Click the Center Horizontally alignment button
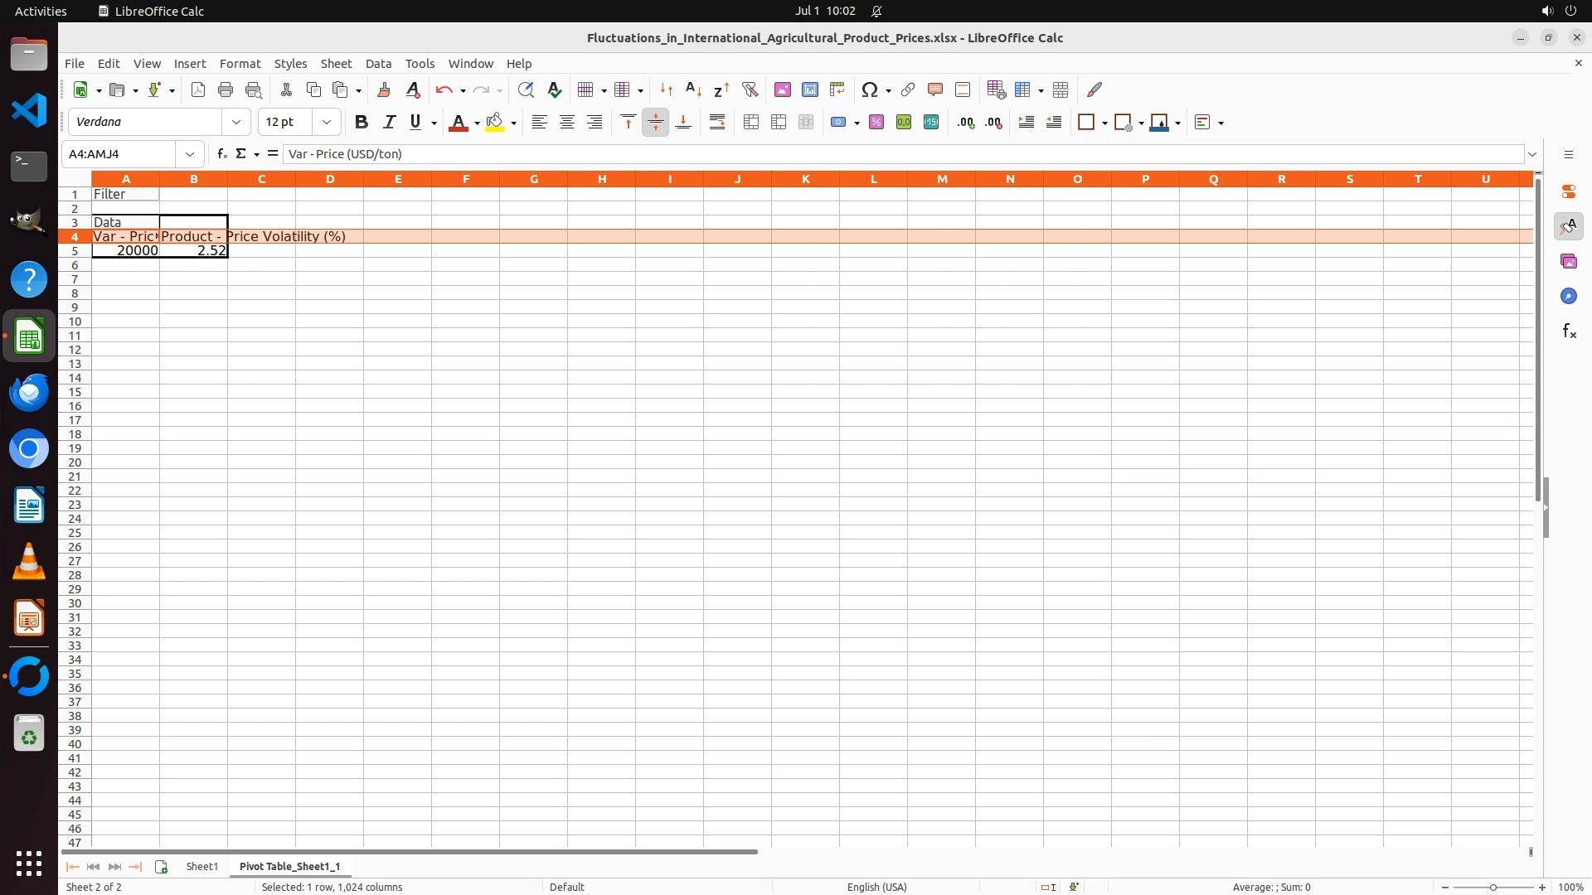This screenshot has height=895, width=1592. coord(567,123)
